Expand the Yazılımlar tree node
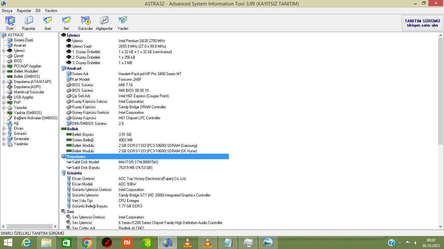The image size is (444, 249). [4, 144]
